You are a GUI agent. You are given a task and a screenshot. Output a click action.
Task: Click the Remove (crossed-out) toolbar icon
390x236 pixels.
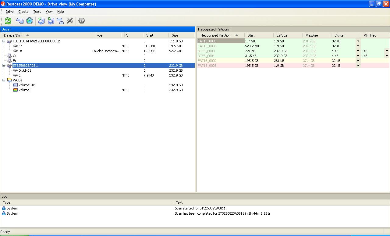(x=70, y=21)
